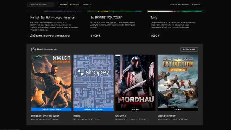Click the EA SPORTS PGA TOUR description text
The image size is (231, 130).
(x=113, y=25)
